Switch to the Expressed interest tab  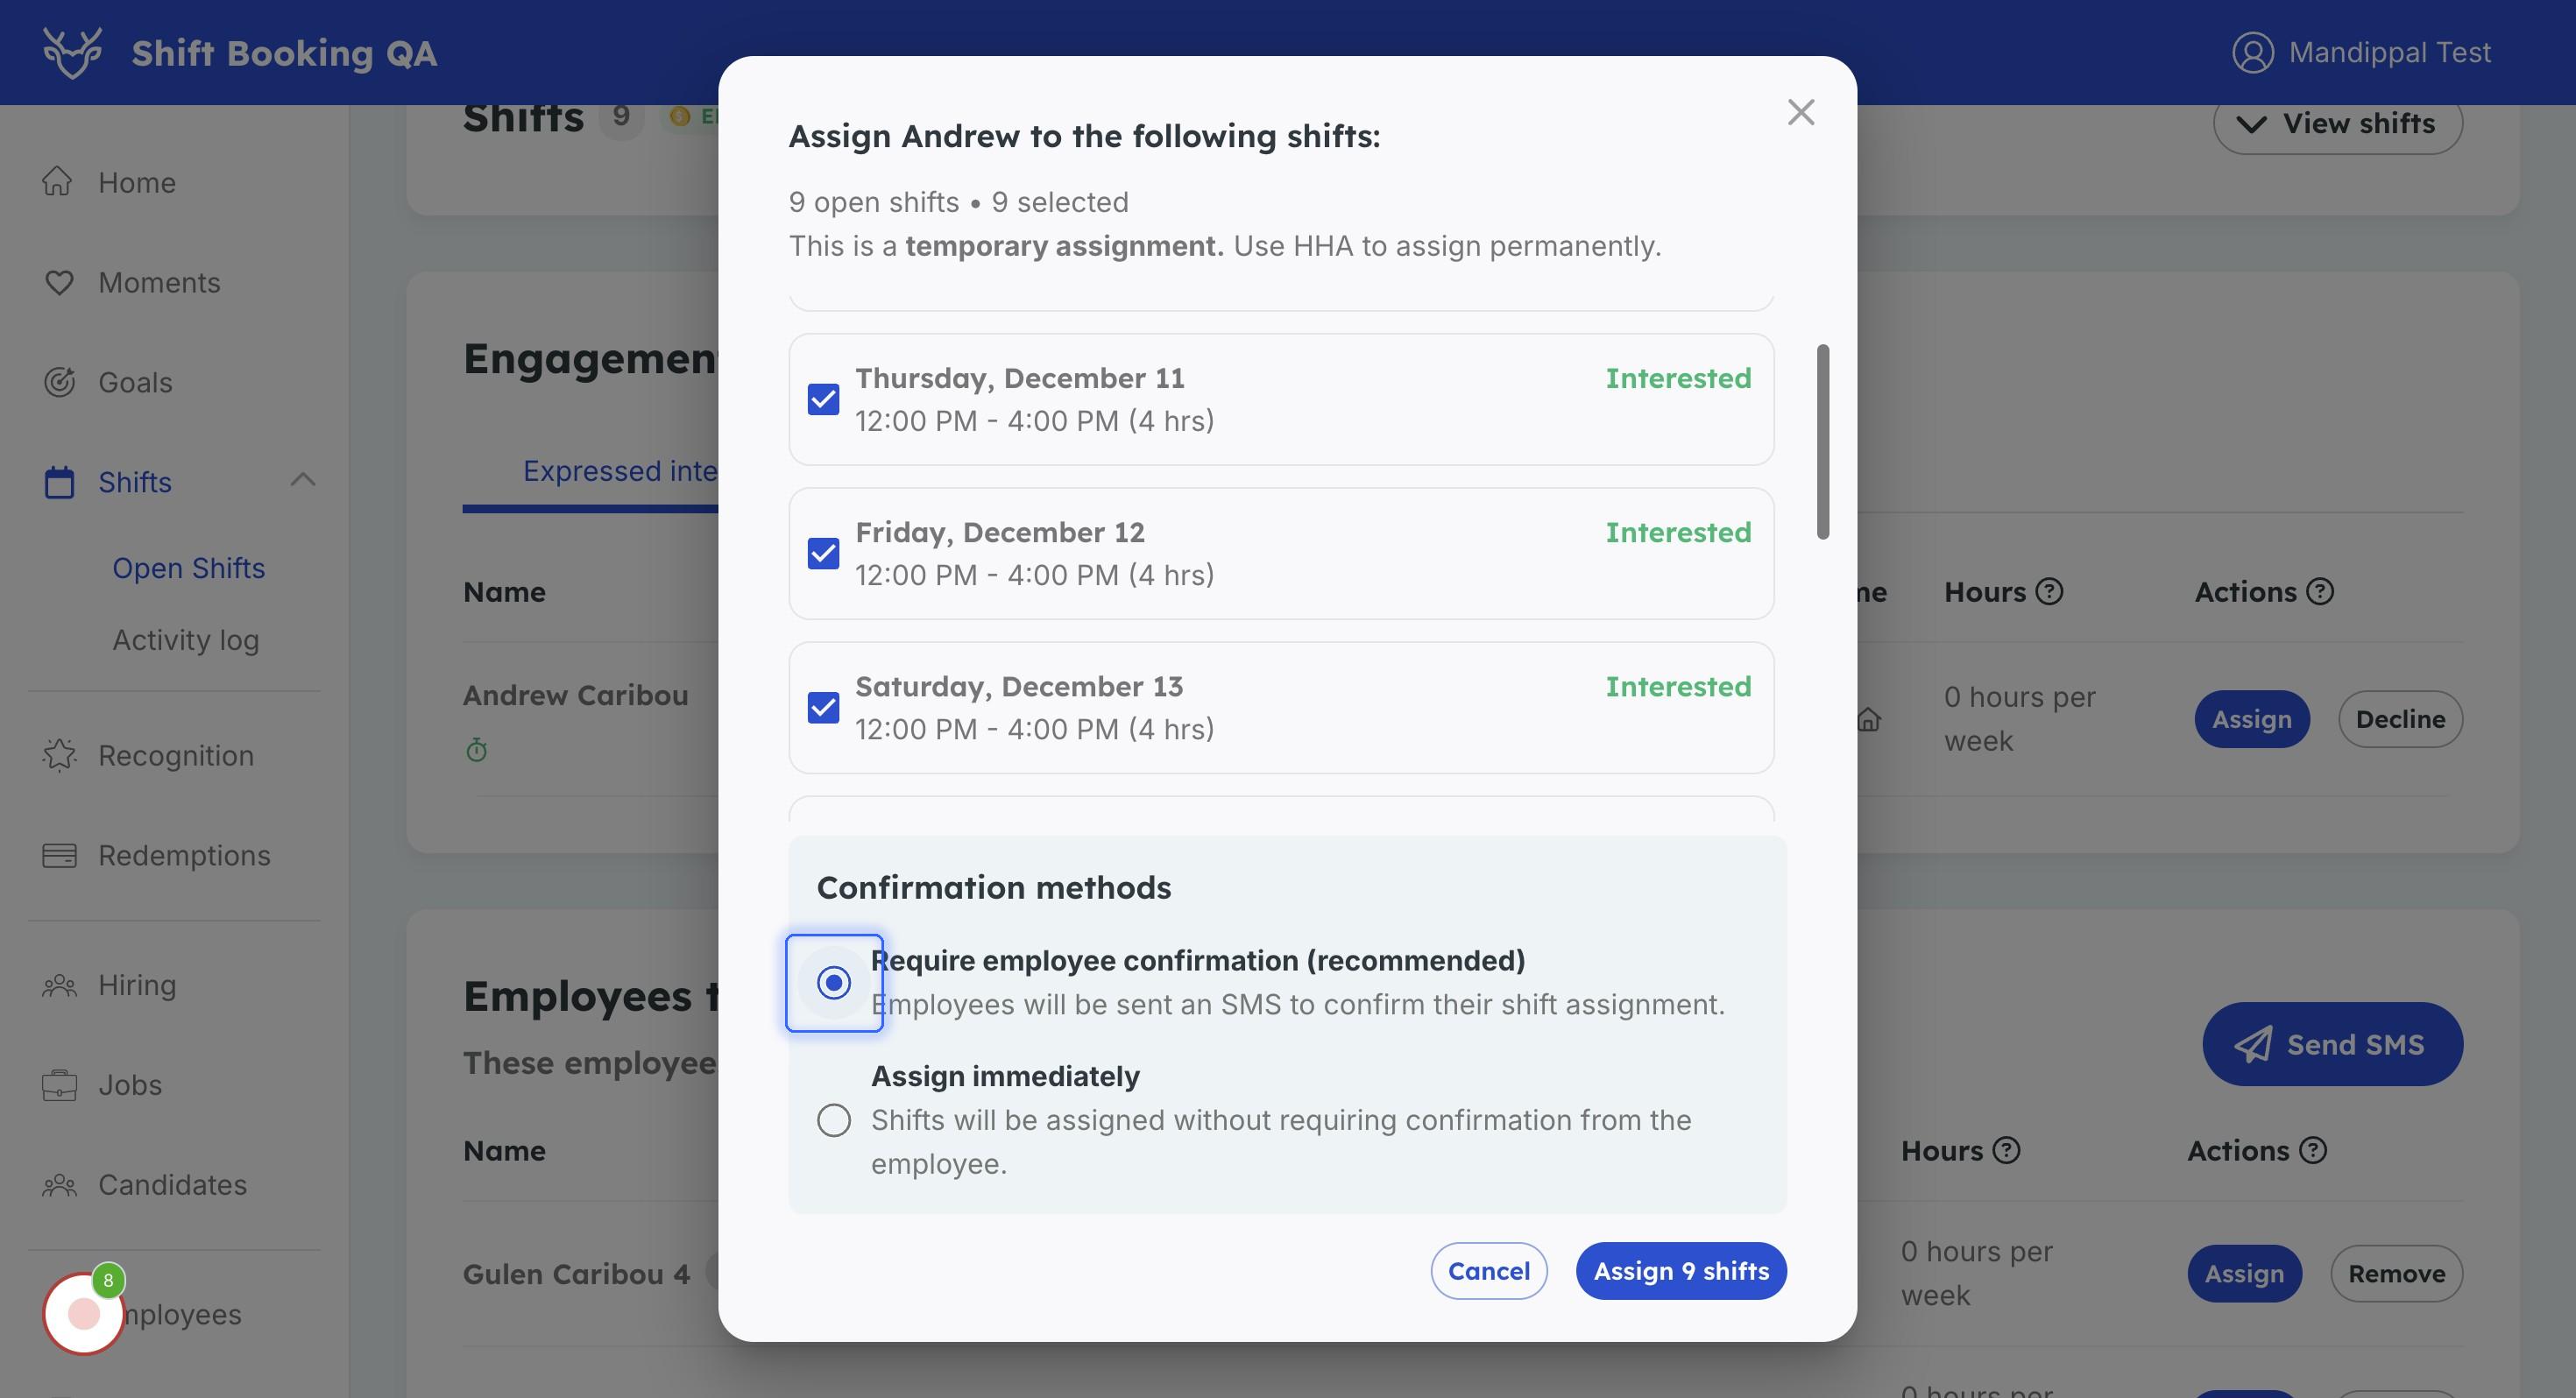tap(620, 470)
